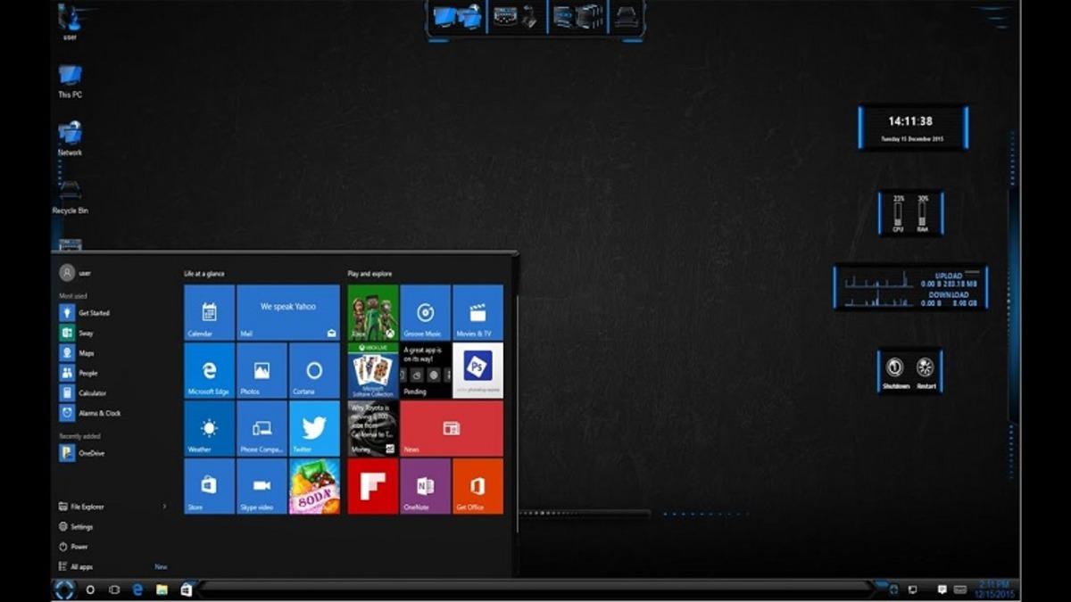The height and width of the screenshot is (602, 1071).
Task: Open Adobe Photoshop Express tile
Action: click(478, 370)
